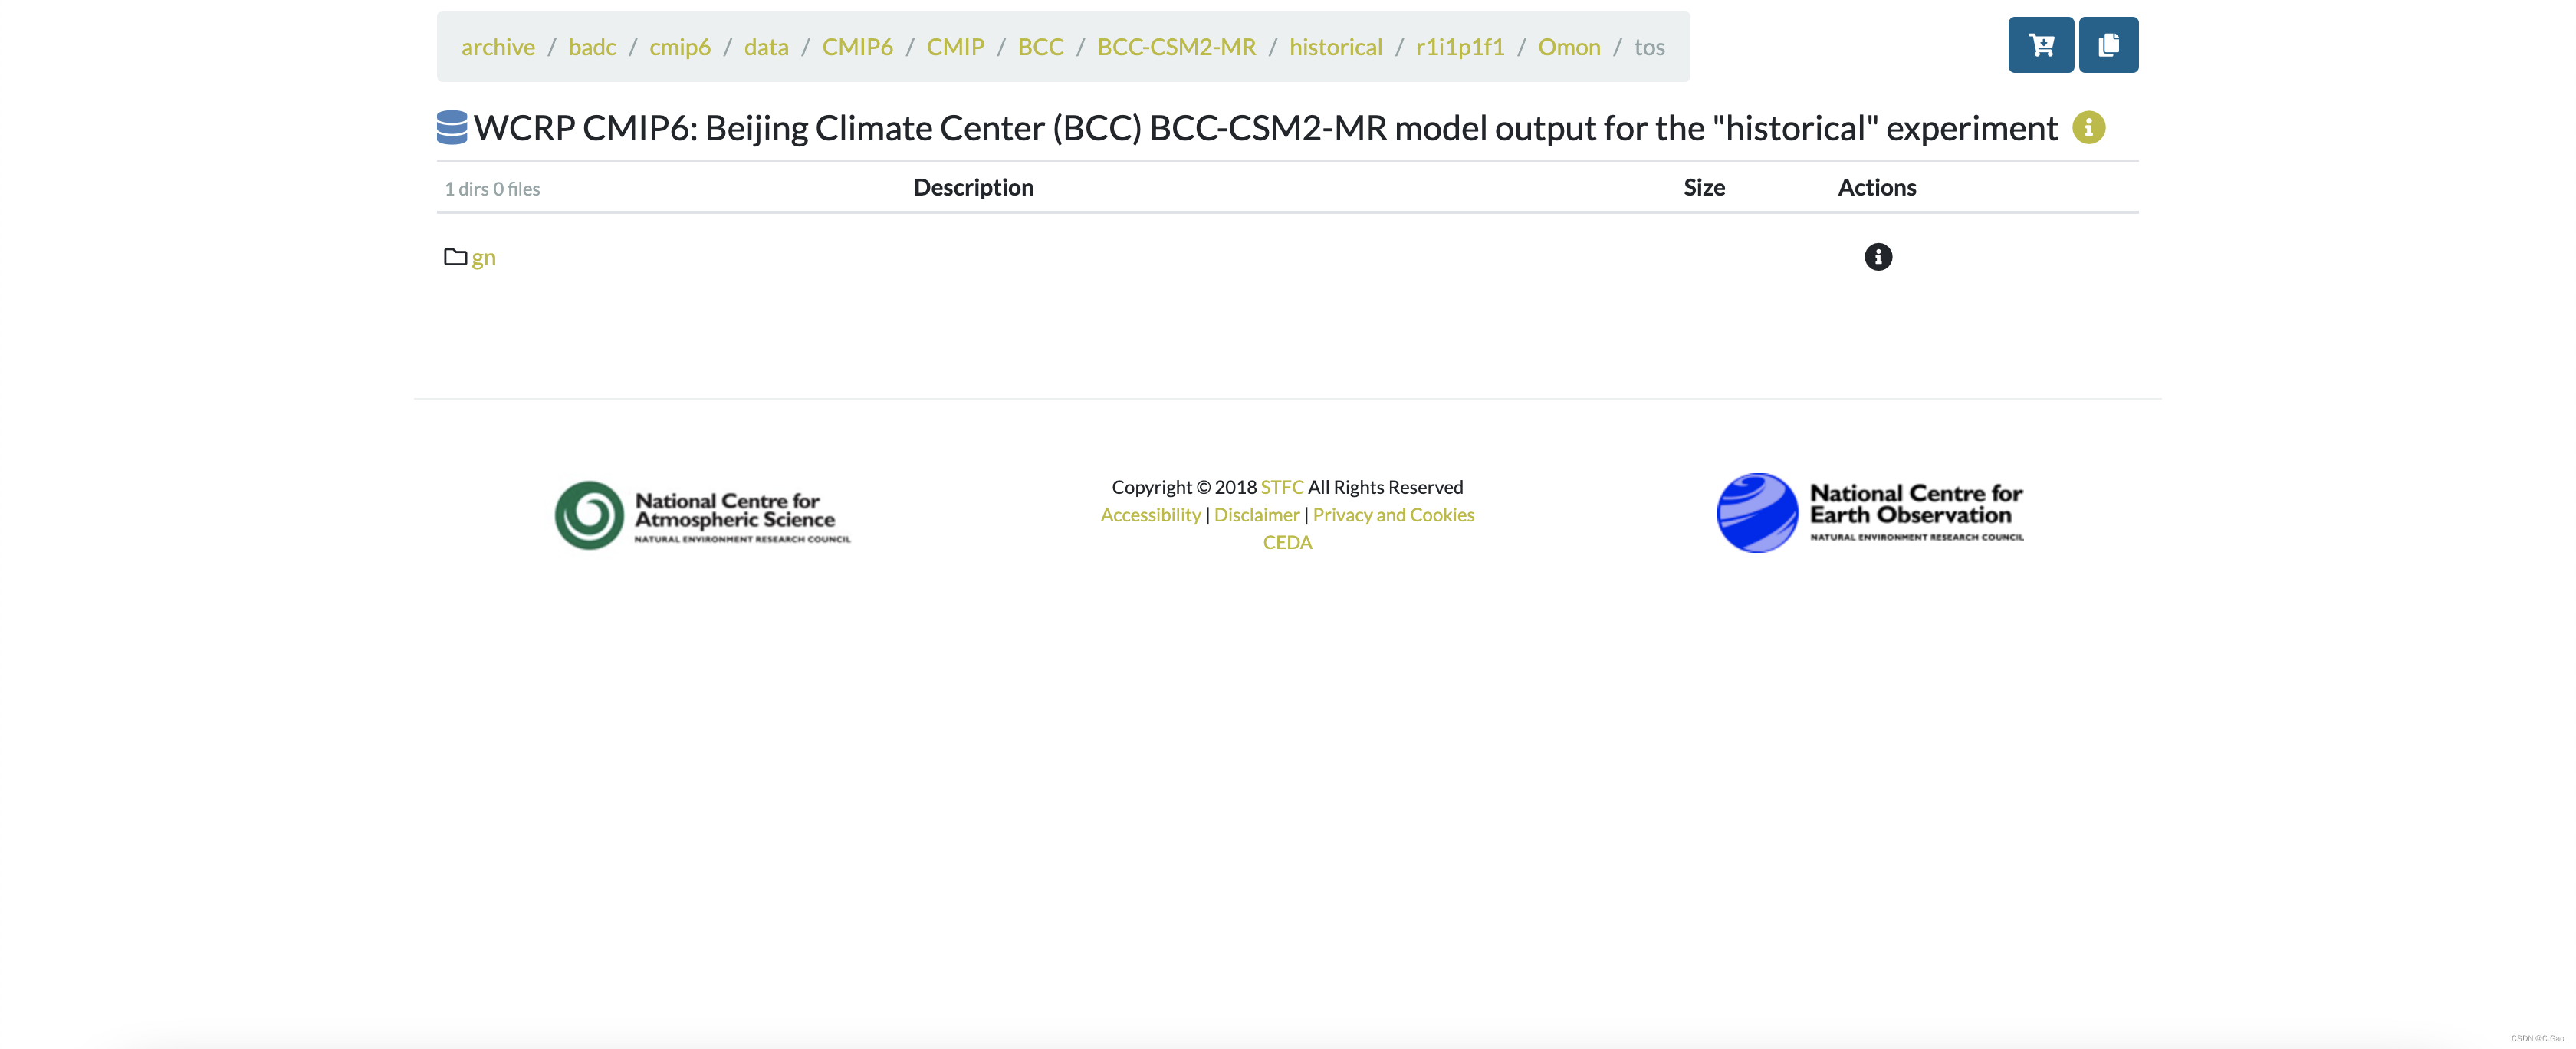Screen dimensions: 2576x1049
Task: Click the Disclaimer link in footer
Action: point(1257,513)
